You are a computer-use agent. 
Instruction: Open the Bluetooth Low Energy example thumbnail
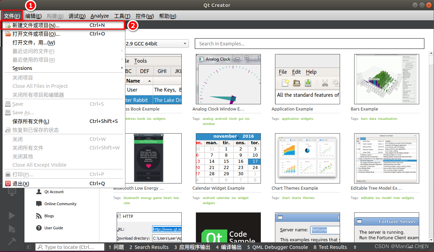[149, 158]
